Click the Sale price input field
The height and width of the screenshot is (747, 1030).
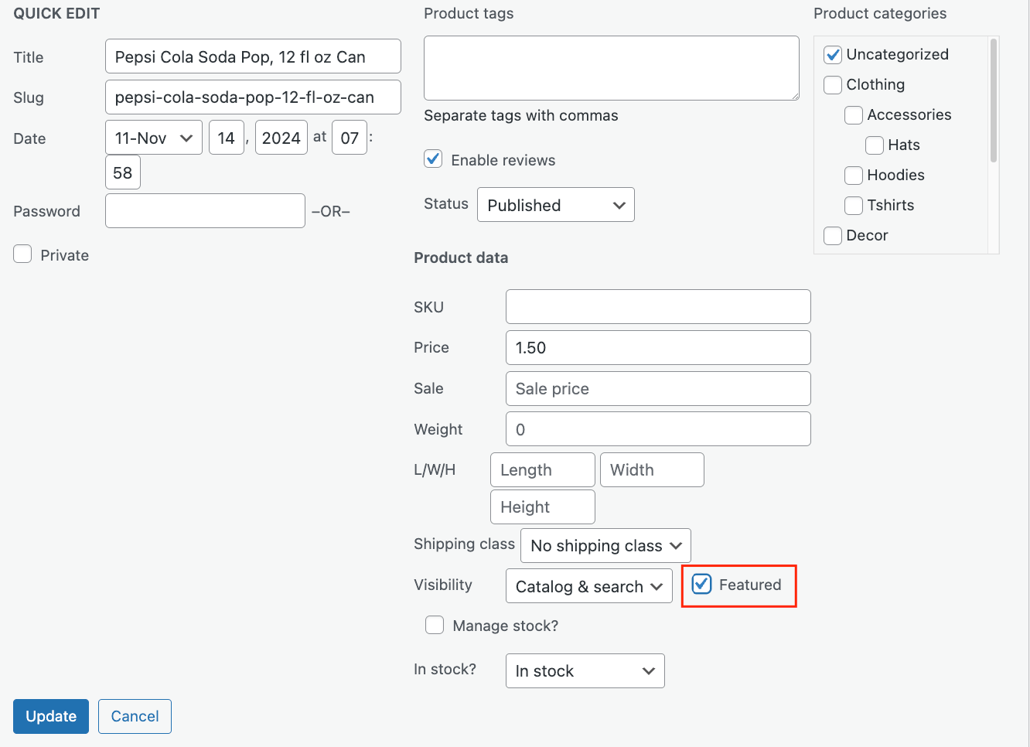[x=658, y=388]
